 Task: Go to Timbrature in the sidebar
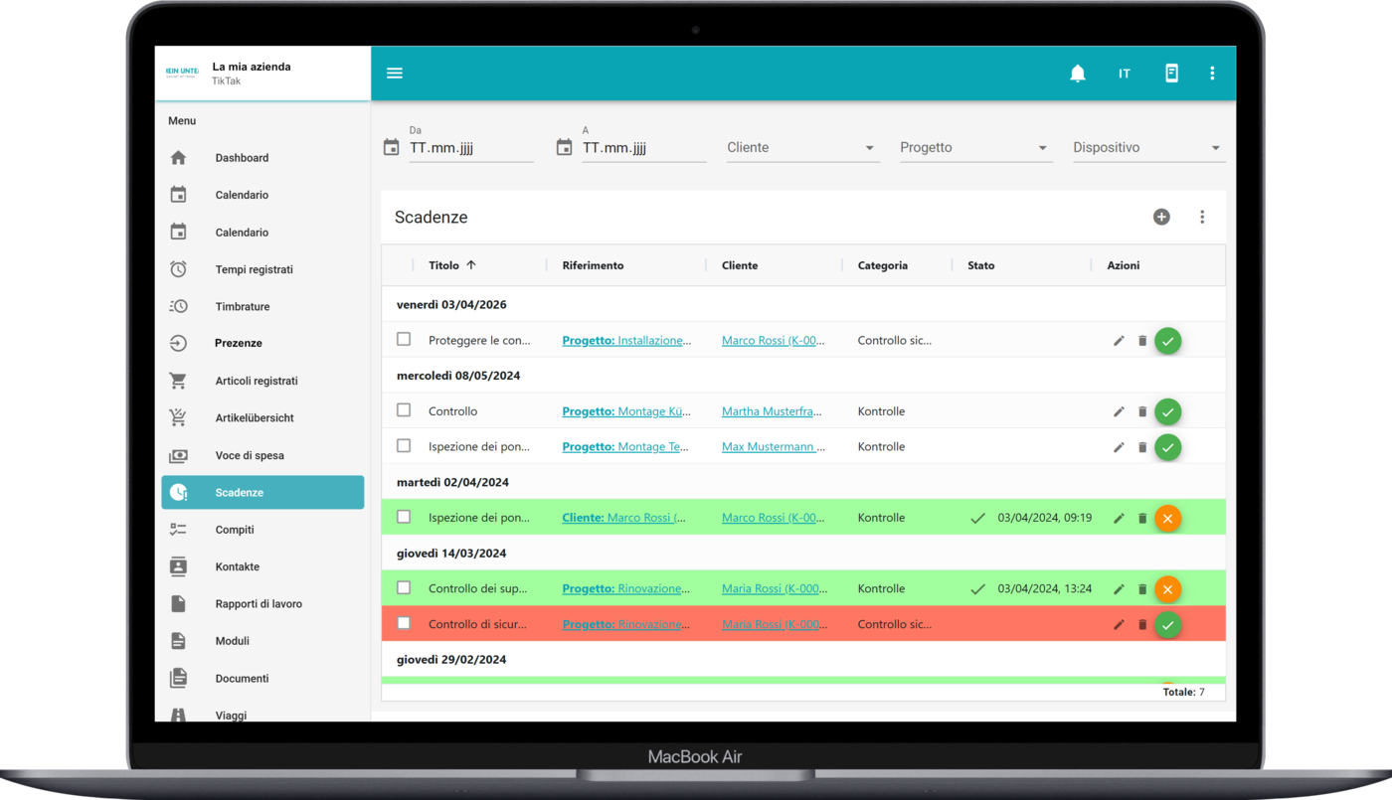coord(242,307)
